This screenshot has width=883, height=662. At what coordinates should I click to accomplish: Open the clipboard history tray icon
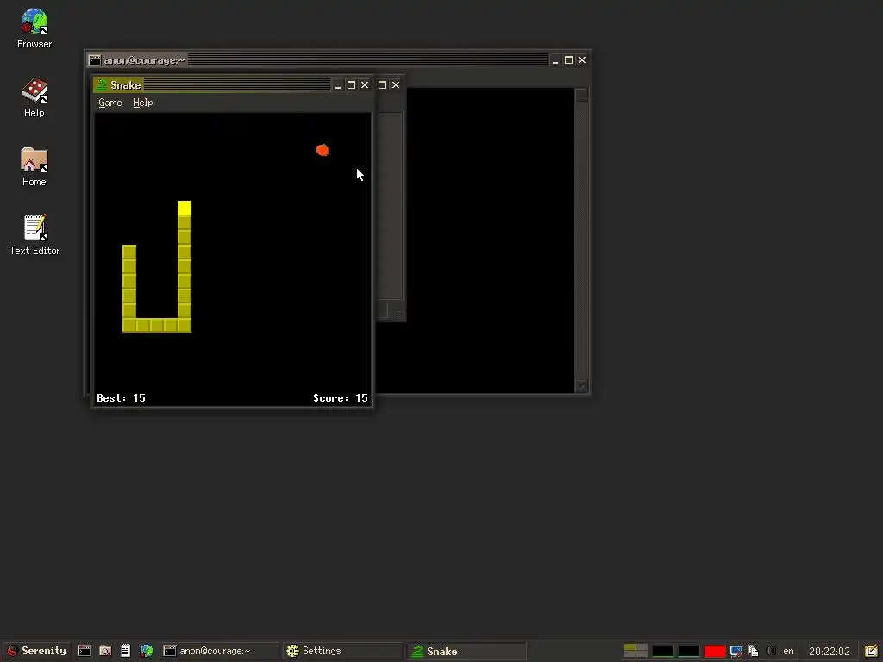pos(754,651)
